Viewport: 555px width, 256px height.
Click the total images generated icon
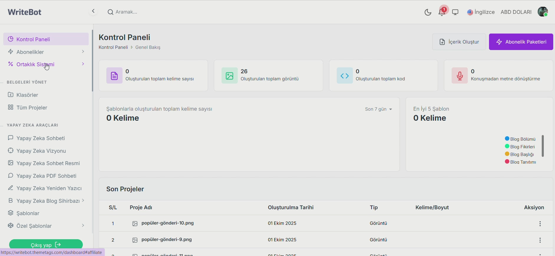coord(229,76)
